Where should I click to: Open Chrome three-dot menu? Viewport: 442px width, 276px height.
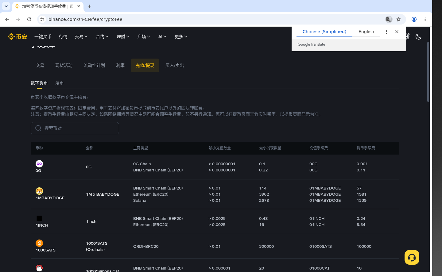pyautogui.click(x=425, y=19)
